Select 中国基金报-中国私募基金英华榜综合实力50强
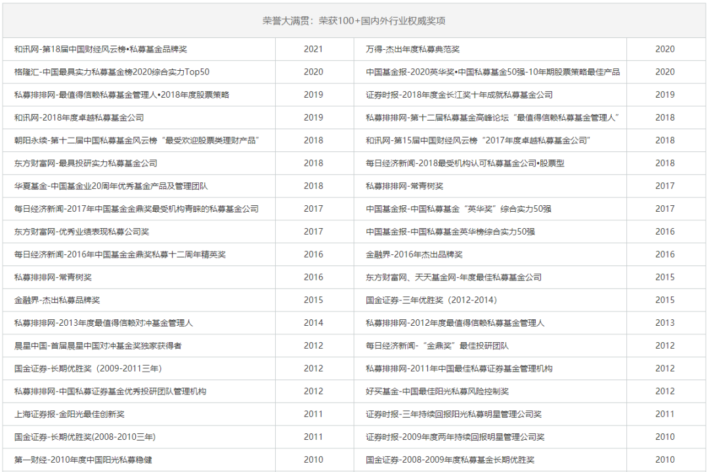 point(450,231)
